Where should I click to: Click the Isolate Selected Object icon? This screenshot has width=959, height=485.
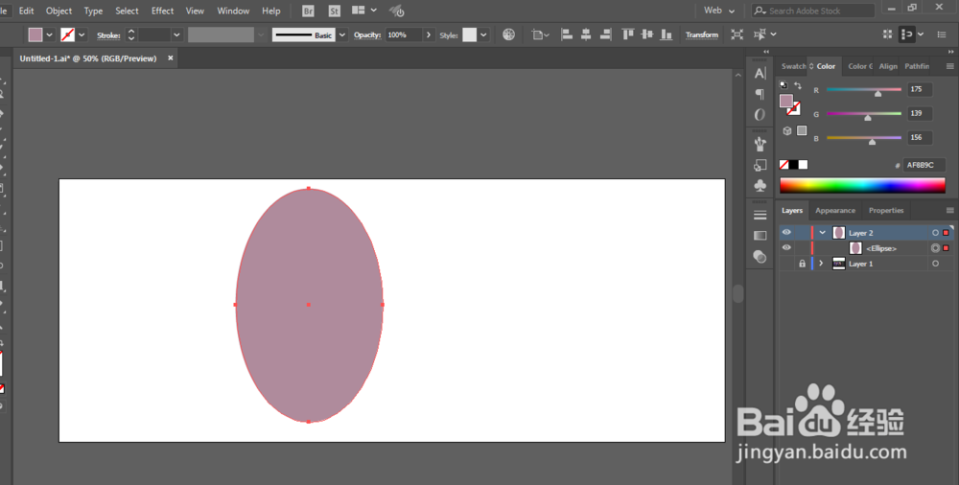[x=737, y=35]
